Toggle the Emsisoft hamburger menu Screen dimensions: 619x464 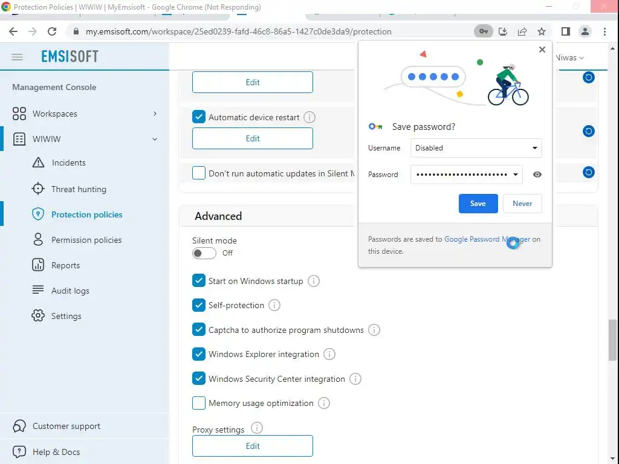[17, 57]
